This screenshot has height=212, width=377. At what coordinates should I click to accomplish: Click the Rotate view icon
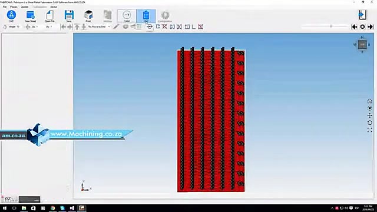pos(369,122)
